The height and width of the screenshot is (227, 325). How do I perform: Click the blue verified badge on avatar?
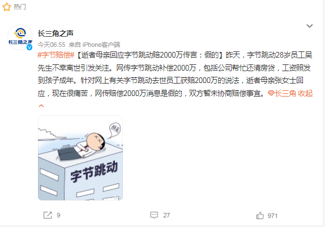pyautogui.click(x=29, y=47)
